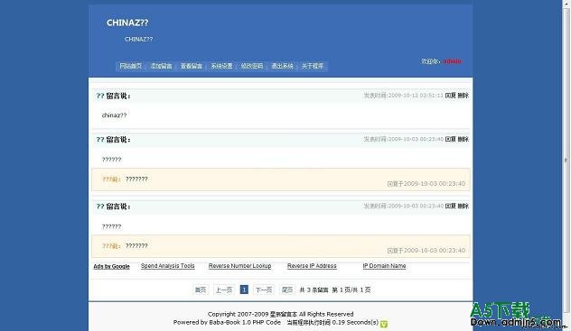Select 退出系统 to log out
Image resolution: width=571 pixels, height=331 pixels.
(x=282, y=66)
